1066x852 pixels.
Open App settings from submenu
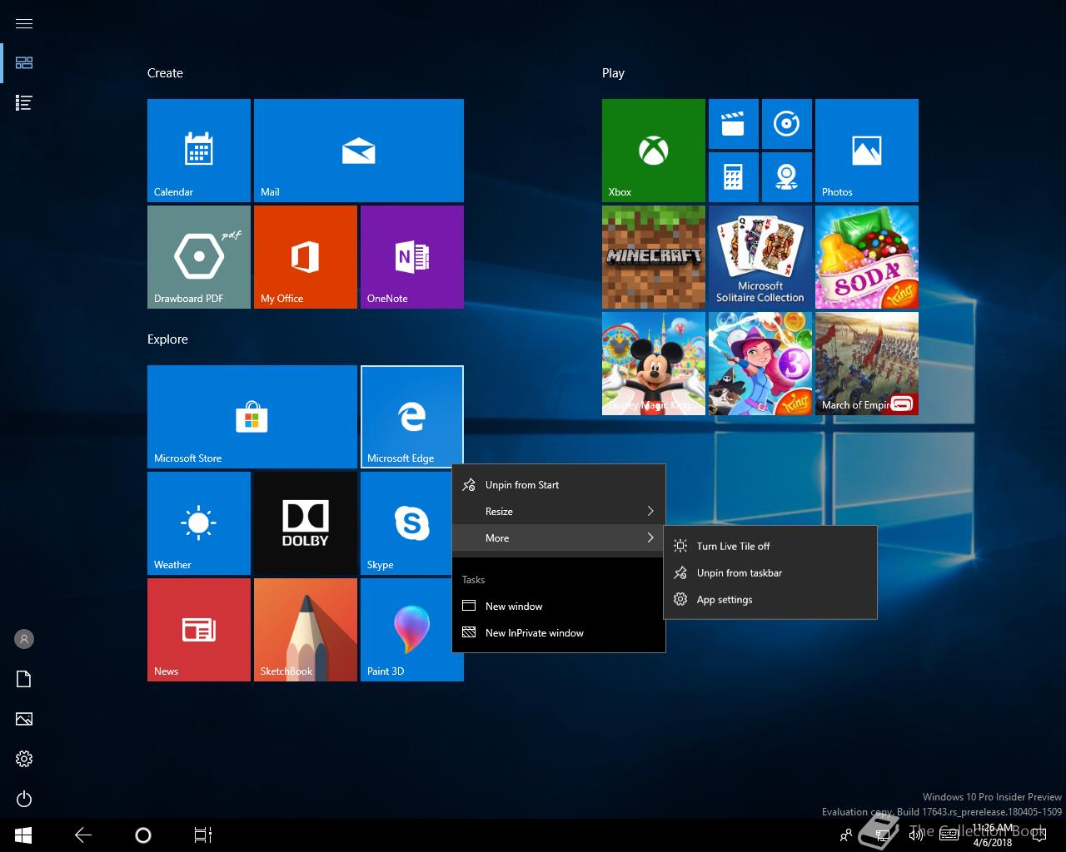point(770,600)
